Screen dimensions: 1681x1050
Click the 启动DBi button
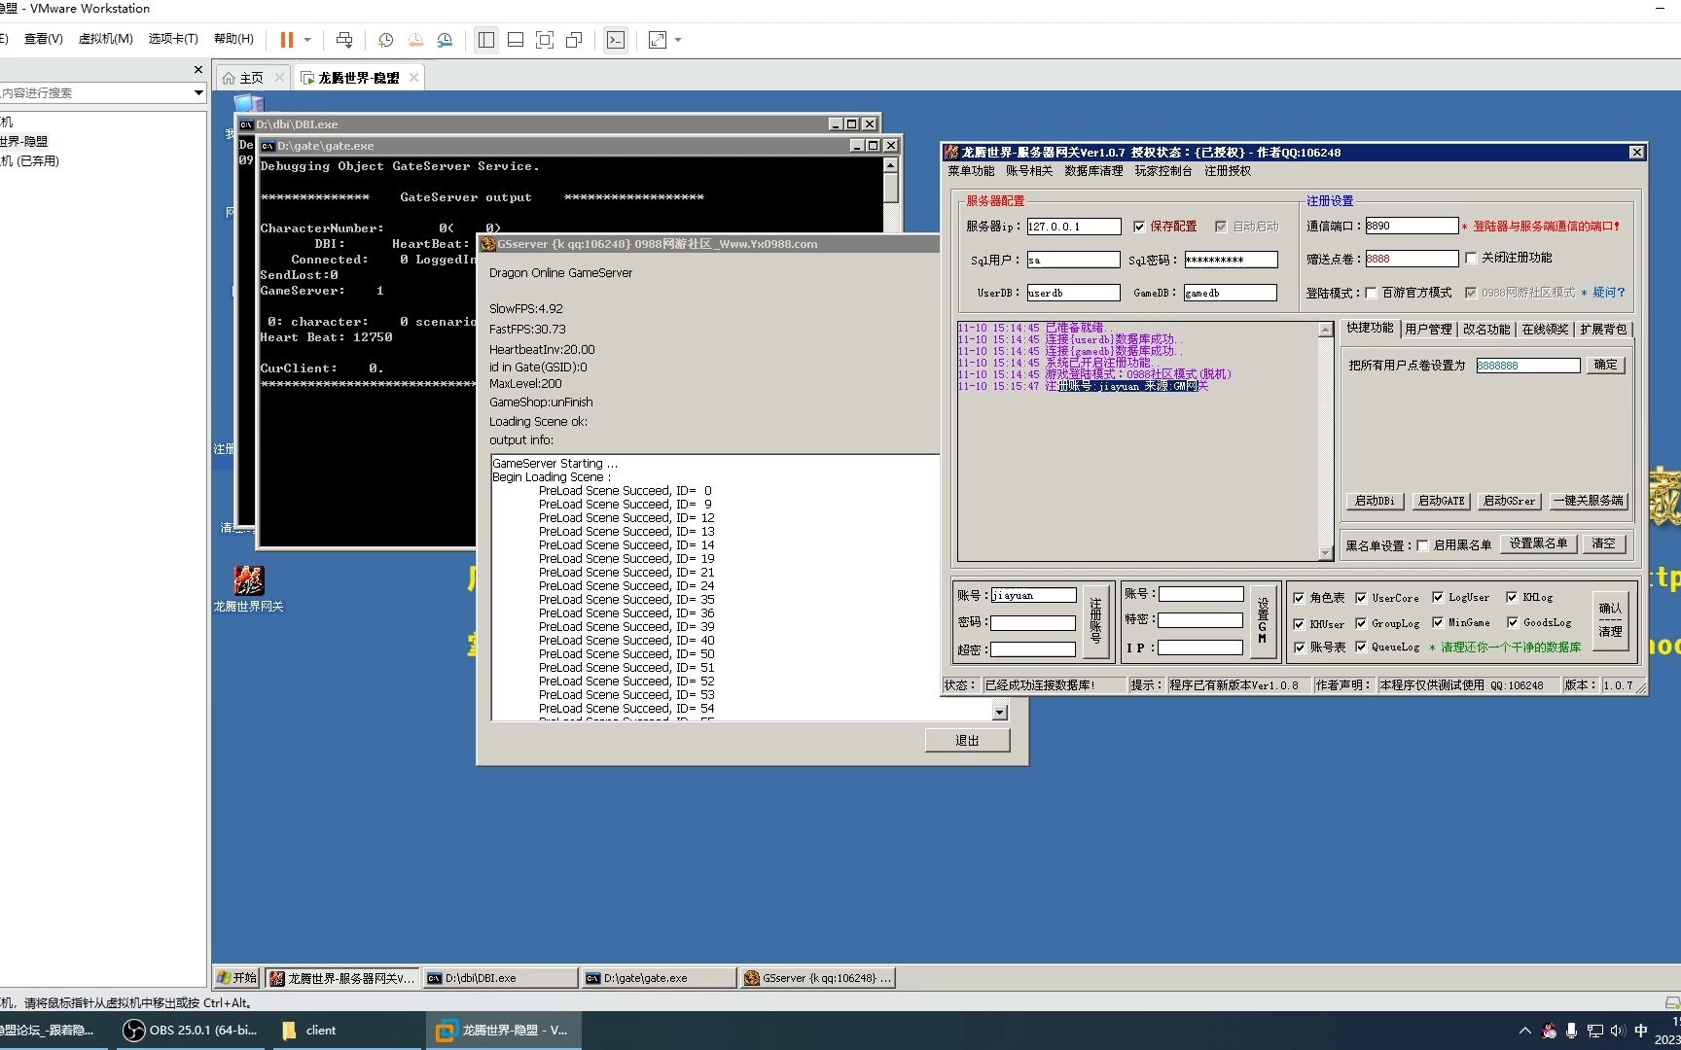coord(1375,501)
